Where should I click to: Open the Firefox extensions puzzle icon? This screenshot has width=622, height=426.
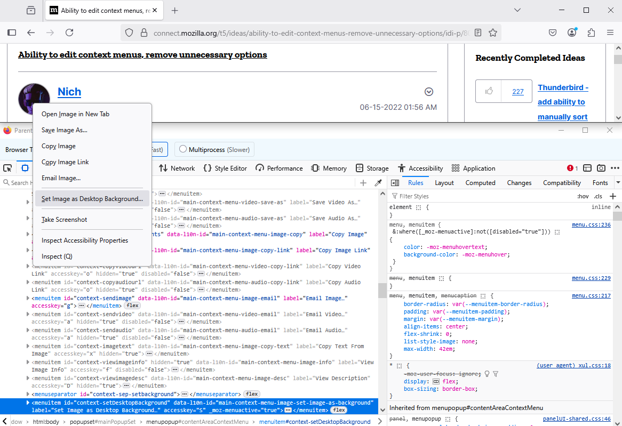click(x=591, y=33)
